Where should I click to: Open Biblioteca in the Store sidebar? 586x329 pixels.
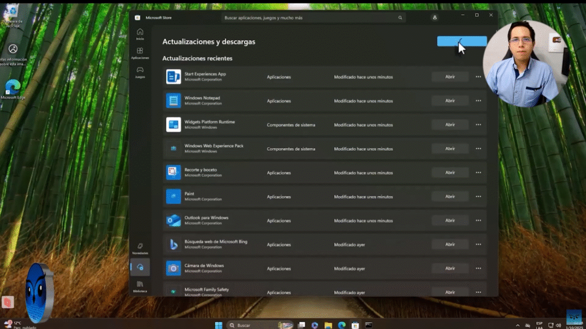(x=140, y=286)
